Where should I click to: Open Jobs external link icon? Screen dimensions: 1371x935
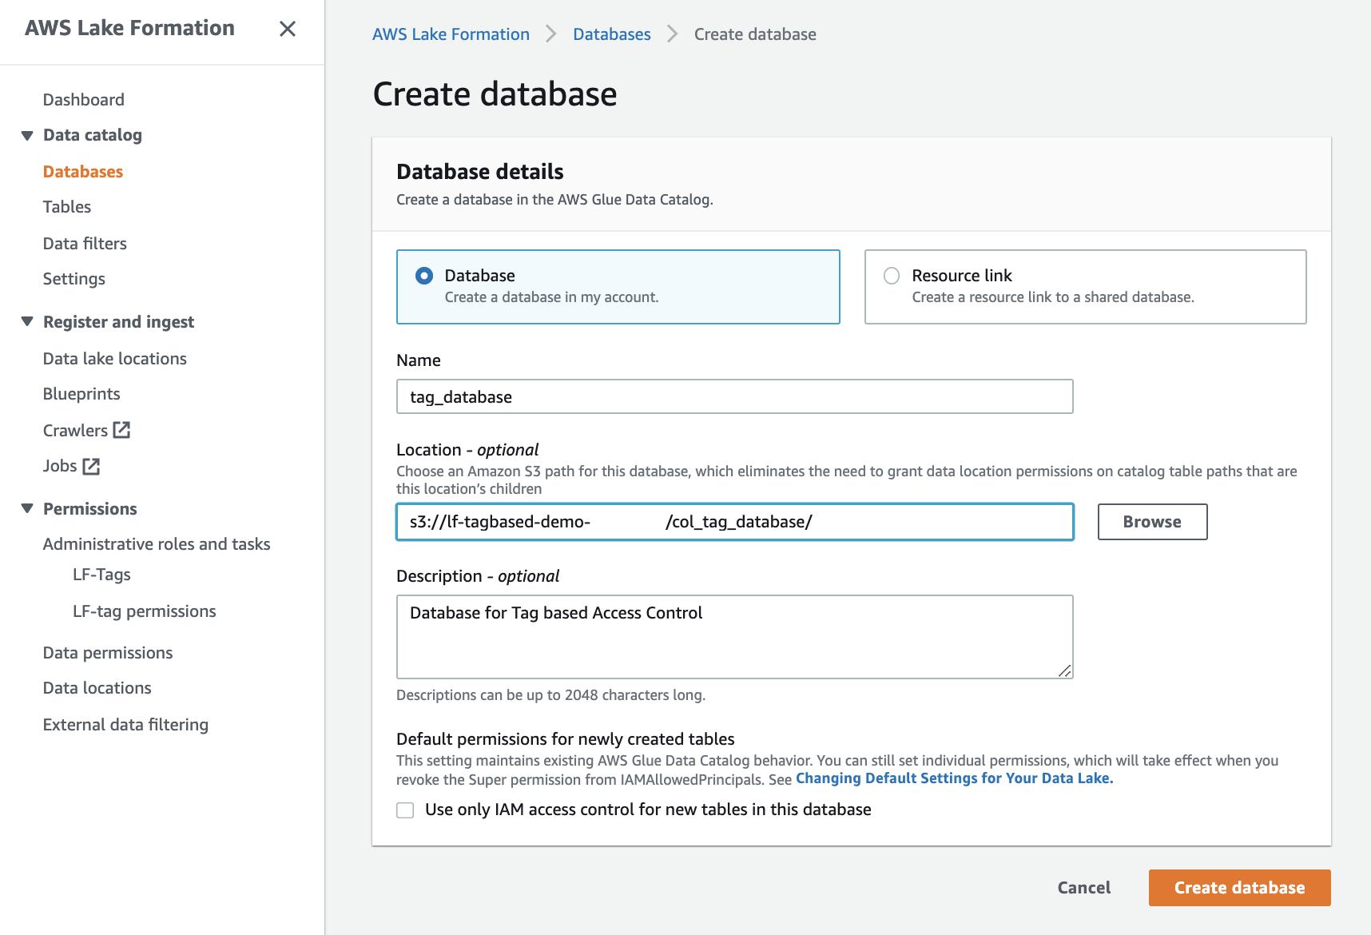(x=92, y=466)
